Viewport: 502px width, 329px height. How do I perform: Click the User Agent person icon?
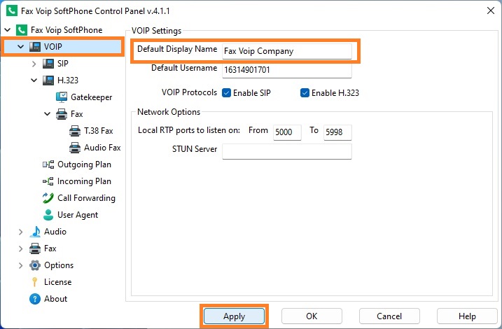pyautogui.click(x=48, y=215)
